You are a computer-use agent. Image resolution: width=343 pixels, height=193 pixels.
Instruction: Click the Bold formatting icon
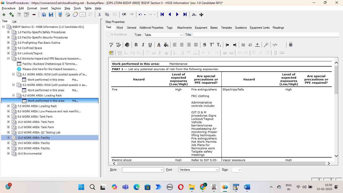136,45
